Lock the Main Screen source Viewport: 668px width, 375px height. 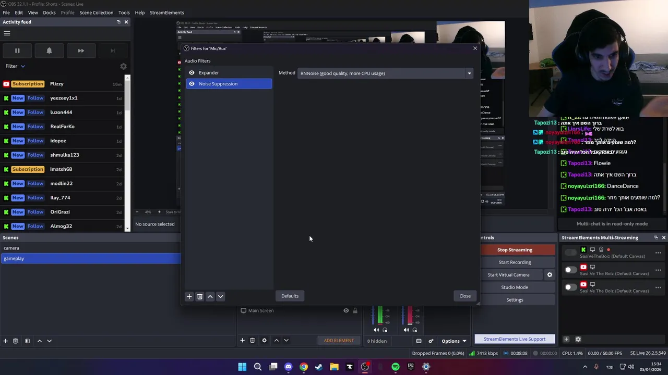[x=355, y=310]
